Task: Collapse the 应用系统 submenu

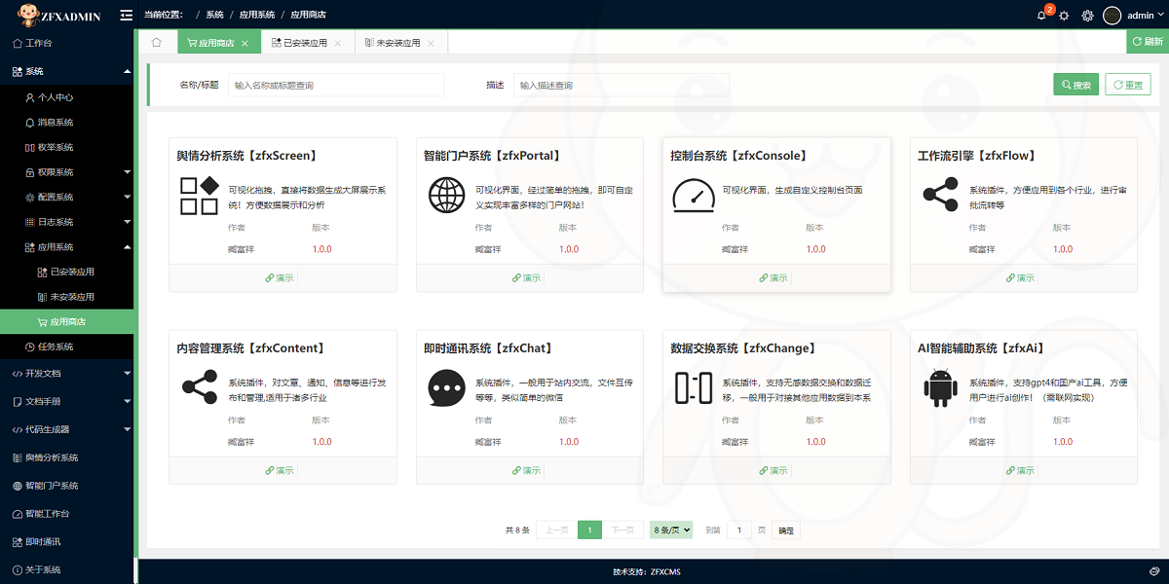Action: [x=67, y=247]
